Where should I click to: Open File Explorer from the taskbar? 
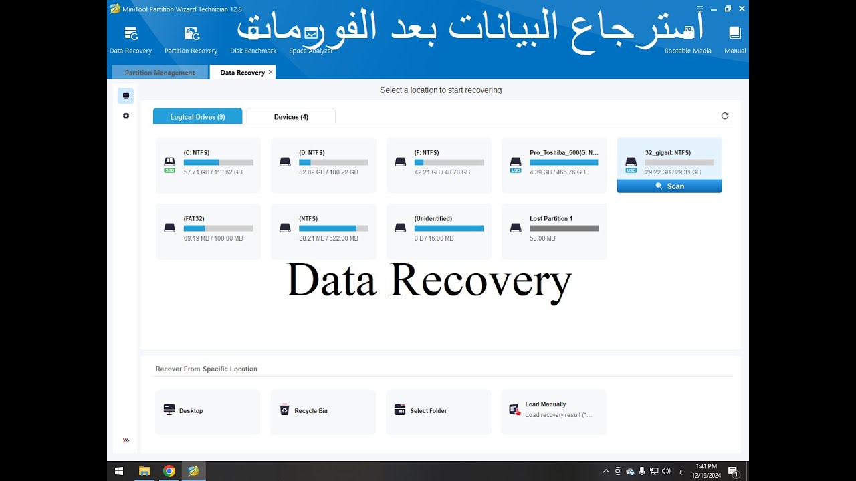[144, 471]
